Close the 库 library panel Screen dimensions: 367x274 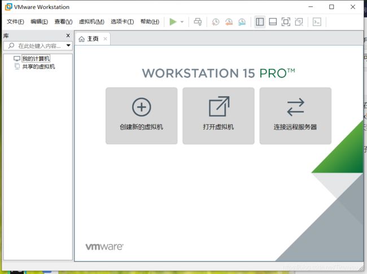pyautogui.click(x=68, y=36)
